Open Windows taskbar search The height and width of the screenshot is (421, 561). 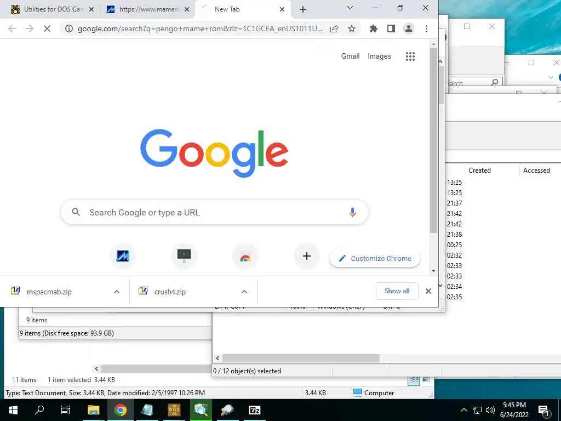[39, 410]
